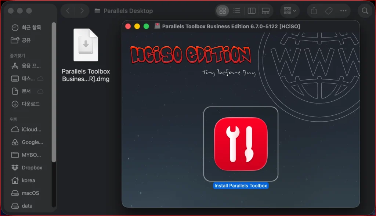Click the Parallels Desktop folder title
The width and height of the screenshot is (376, 216).
pyautogui.click(x=128, y=11)
